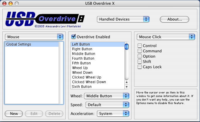200x122 pixels.
Task: Select Wheel Down in the list
Action: coord(98,73)
